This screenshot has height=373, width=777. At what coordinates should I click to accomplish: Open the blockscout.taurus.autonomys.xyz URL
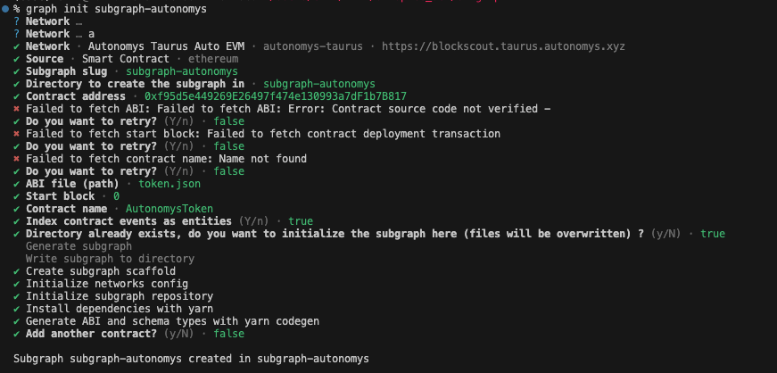503,46
